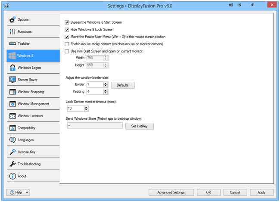
Task: Click the Lock Screen timeout field
Action: pyautogui.click(x=76, y=109)
